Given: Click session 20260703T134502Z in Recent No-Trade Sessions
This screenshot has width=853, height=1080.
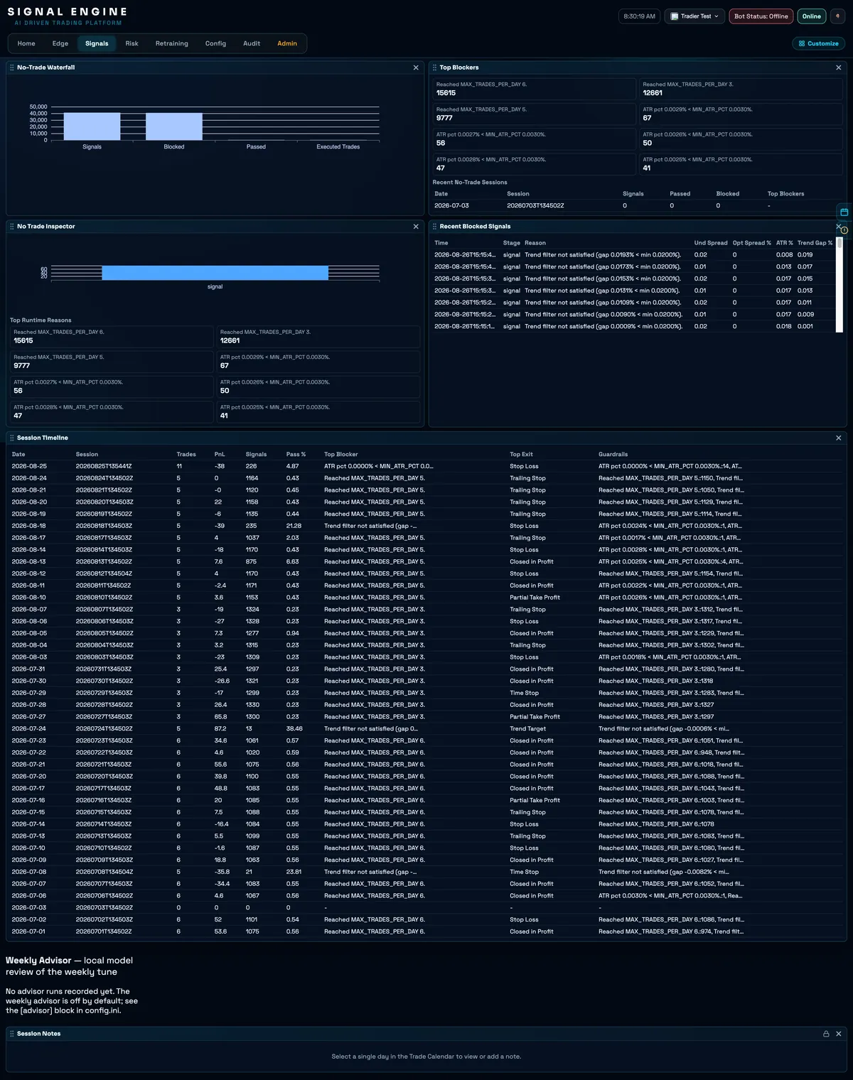Looking at the screenshot, I should click(x=535, y=206).
